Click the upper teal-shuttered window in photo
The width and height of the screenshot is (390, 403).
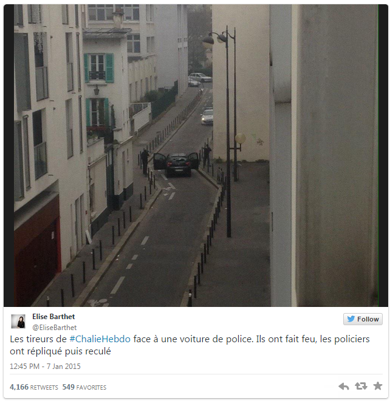click(x=99, y=67)
